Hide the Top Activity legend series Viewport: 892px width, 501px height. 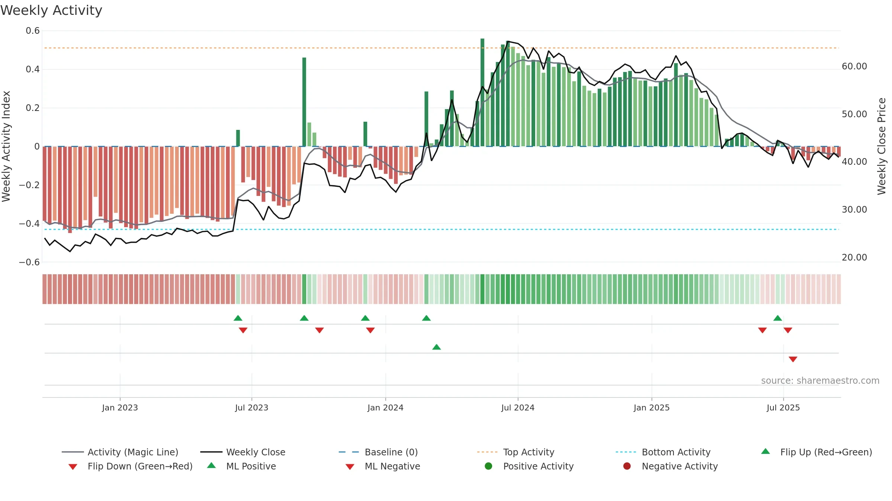pyautogui.click(x=516, y=452)
